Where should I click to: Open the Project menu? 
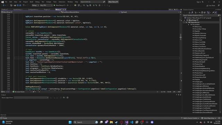coord(25,2)
